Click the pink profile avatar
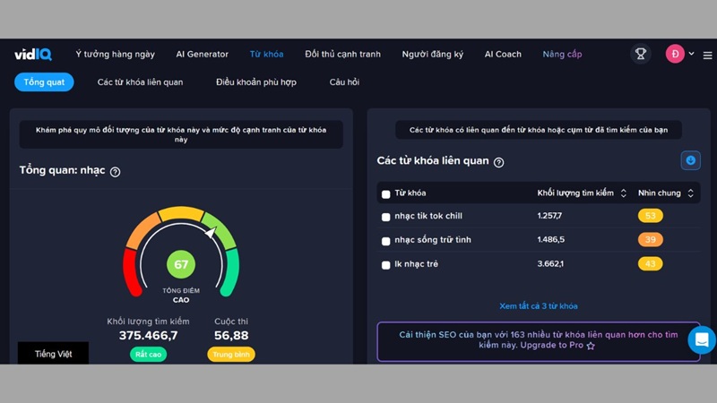 point(674,54)
